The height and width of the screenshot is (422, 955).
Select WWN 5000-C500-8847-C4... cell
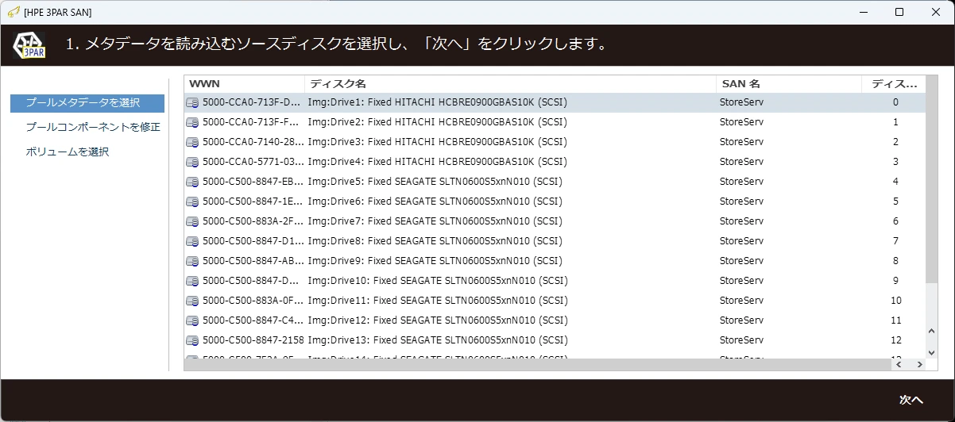pos(253,320)
